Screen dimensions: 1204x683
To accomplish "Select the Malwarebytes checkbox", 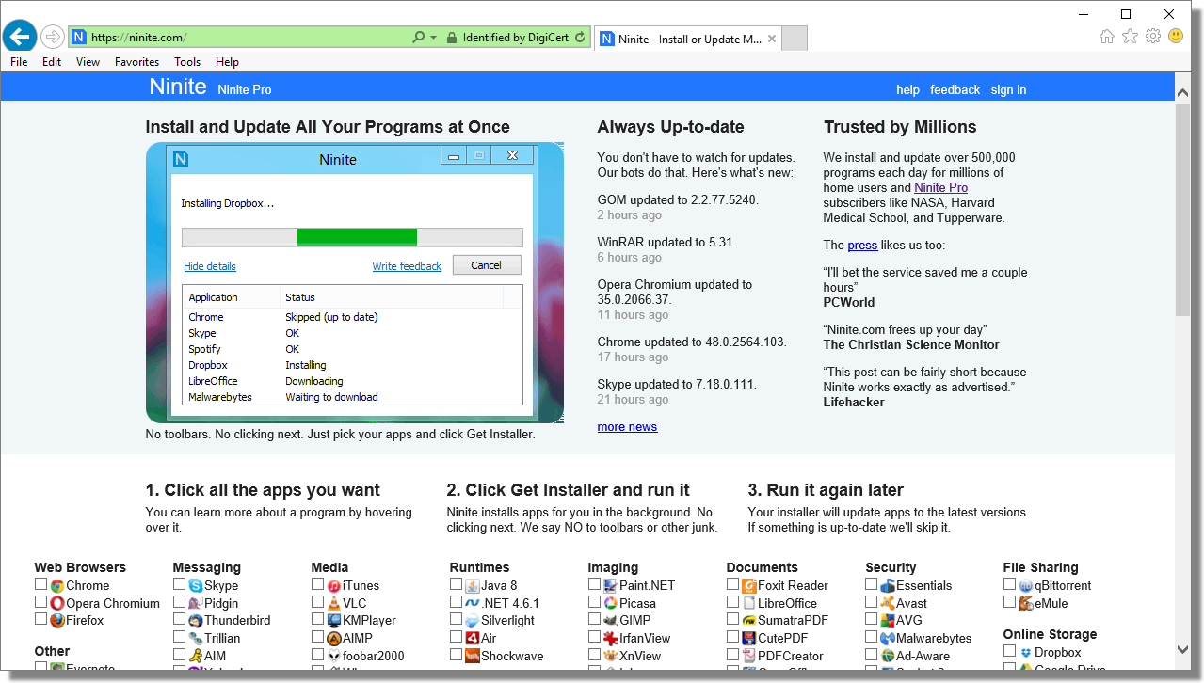I will click(872, 637).
